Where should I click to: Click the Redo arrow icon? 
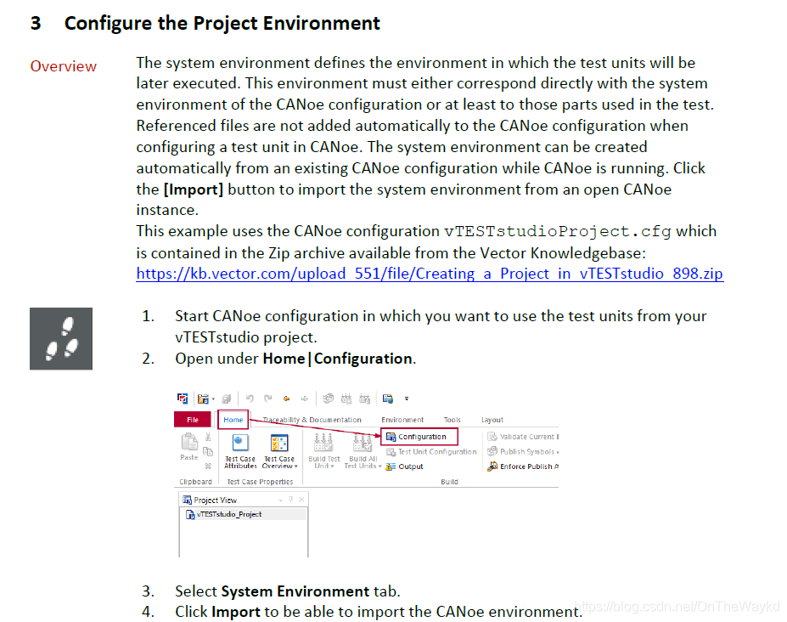click(268, 399)
